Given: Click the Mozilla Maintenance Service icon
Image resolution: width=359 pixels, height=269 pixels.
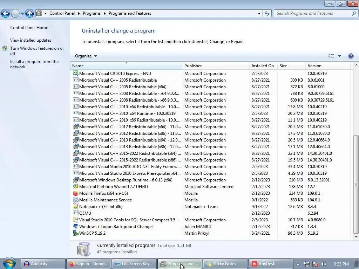Looking at the screenshot, I should (76, 200).
